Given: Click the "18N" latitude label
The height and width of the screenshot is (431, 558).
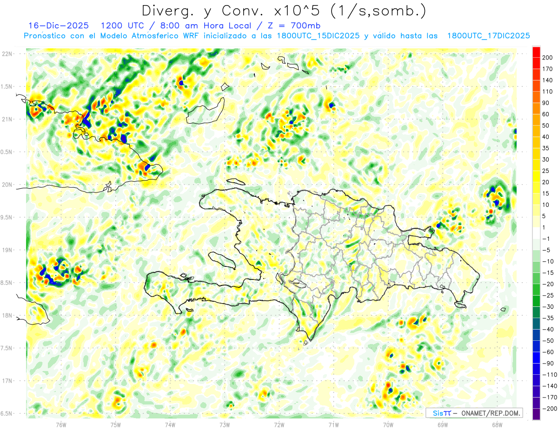Looking at the screenshot, I should pos(7,316).
